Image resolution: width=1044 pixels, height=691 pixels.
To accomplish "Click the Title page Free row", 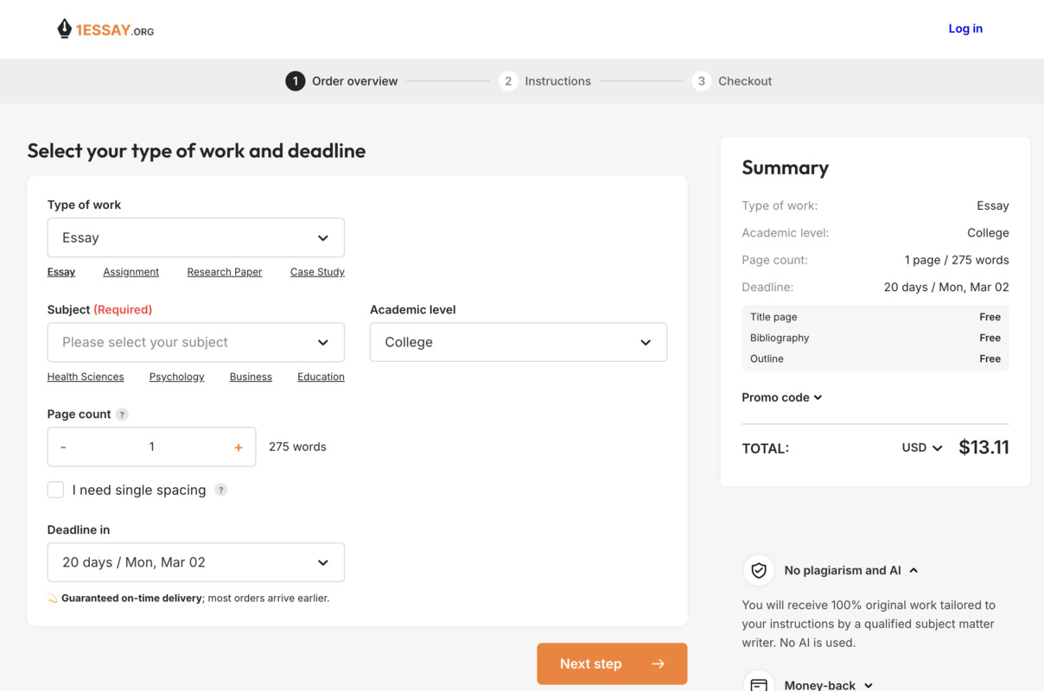I will pos(875,317).
